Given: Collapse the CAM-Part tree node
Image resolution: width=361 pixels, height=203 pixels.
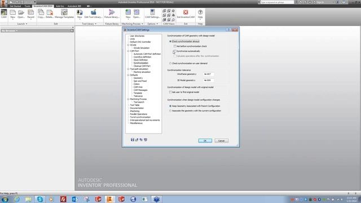Looking at the screenshot, I should coord(128,51).
